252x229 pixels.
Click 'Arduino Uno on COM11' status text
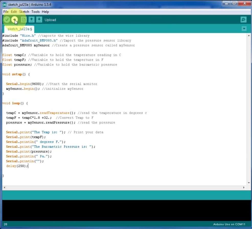pyautogui.click(x=229, y=224)
